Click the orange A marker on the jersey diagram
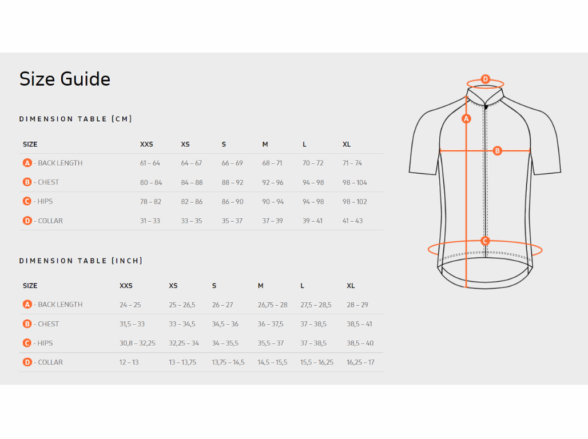This screenshot has height=439, width=588. (x=466, y=119)
